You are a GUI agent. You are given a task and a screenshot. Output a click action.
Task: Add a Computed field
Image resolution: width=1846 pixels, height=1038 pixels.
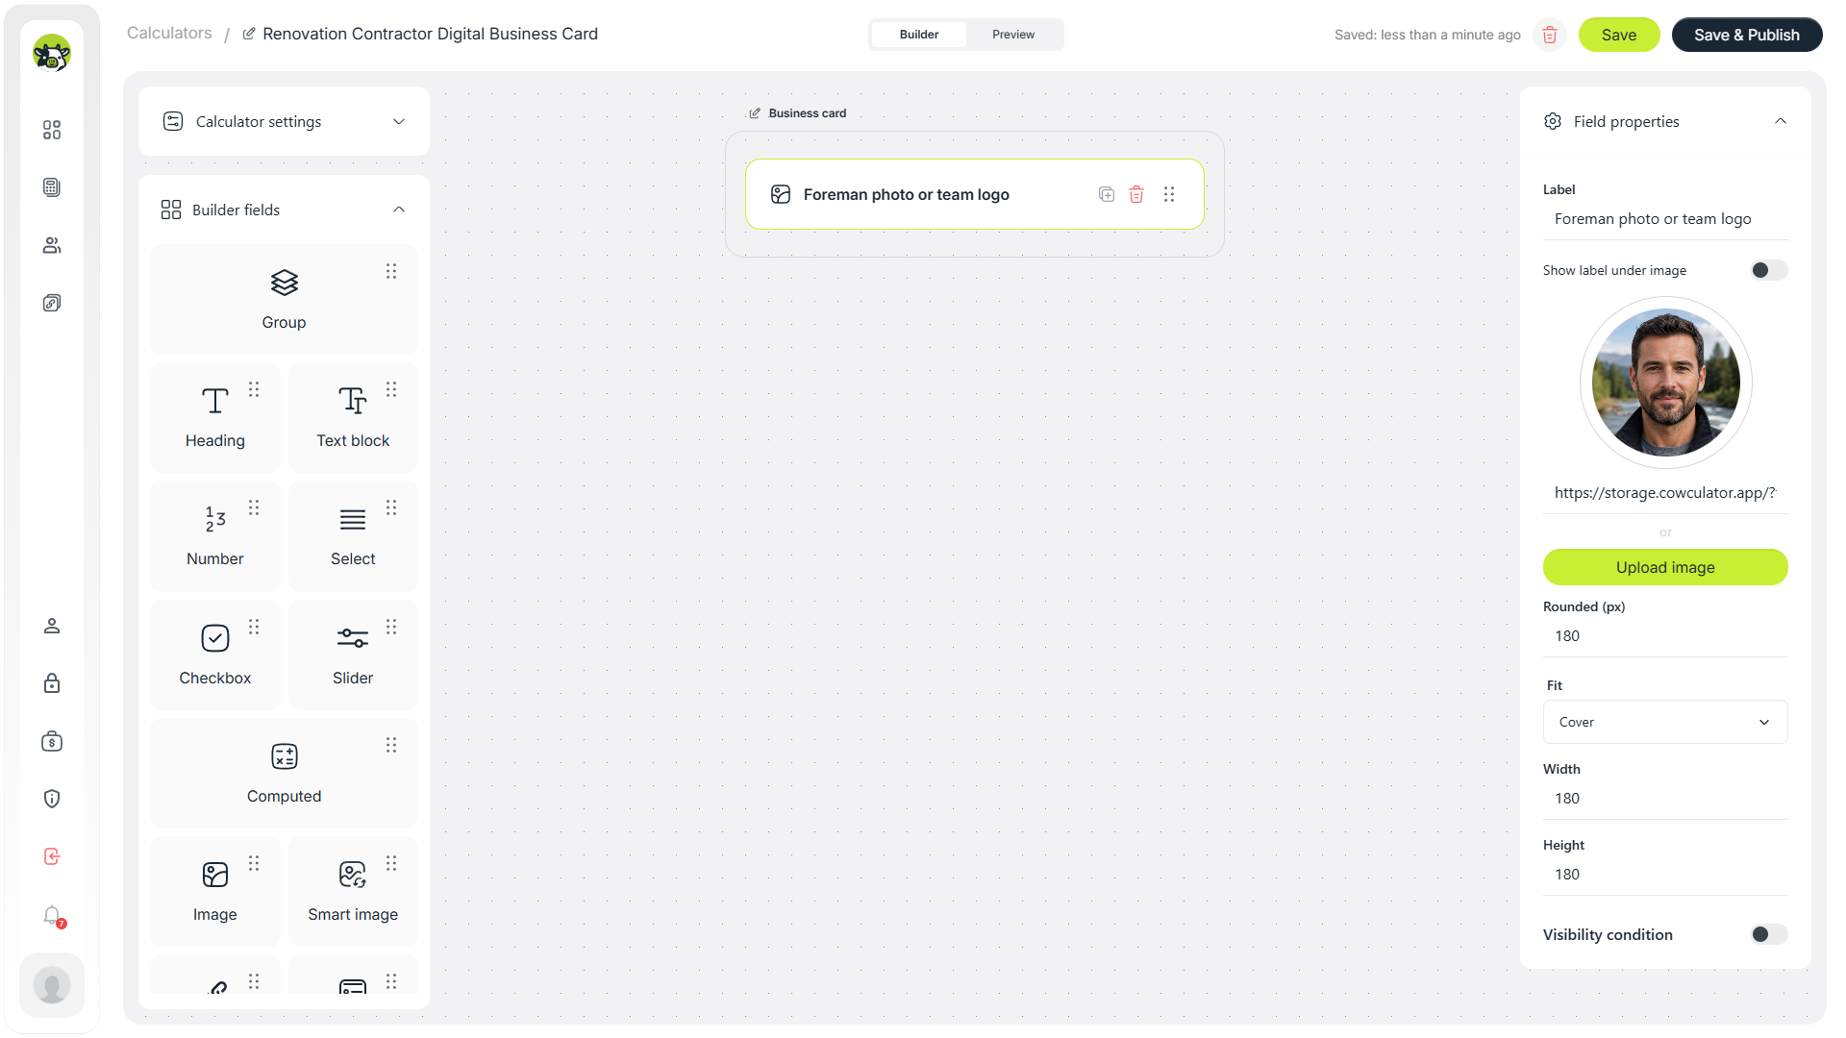pos(285,773)
